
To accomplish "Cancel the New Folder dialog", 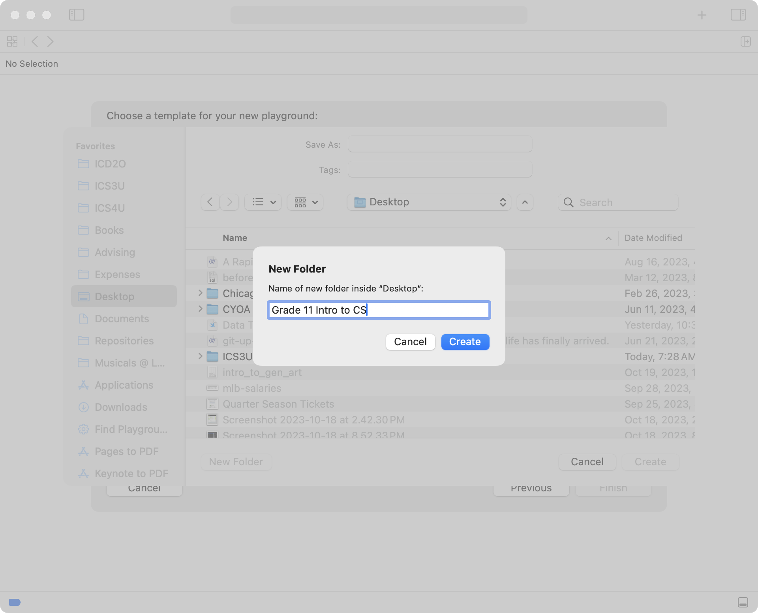I will pyautogui.click(x=410, y=342).
